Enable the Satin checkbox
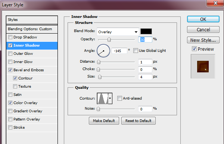The height and width of the screenshot is (144, 224). [x=10, y=95]
